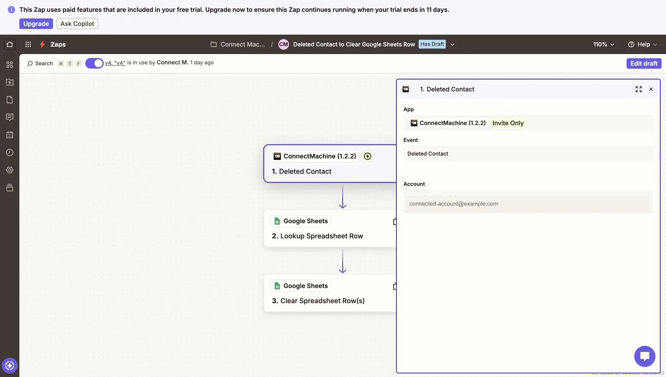Open the calendar sidebar icon

(x=10, y=135)
